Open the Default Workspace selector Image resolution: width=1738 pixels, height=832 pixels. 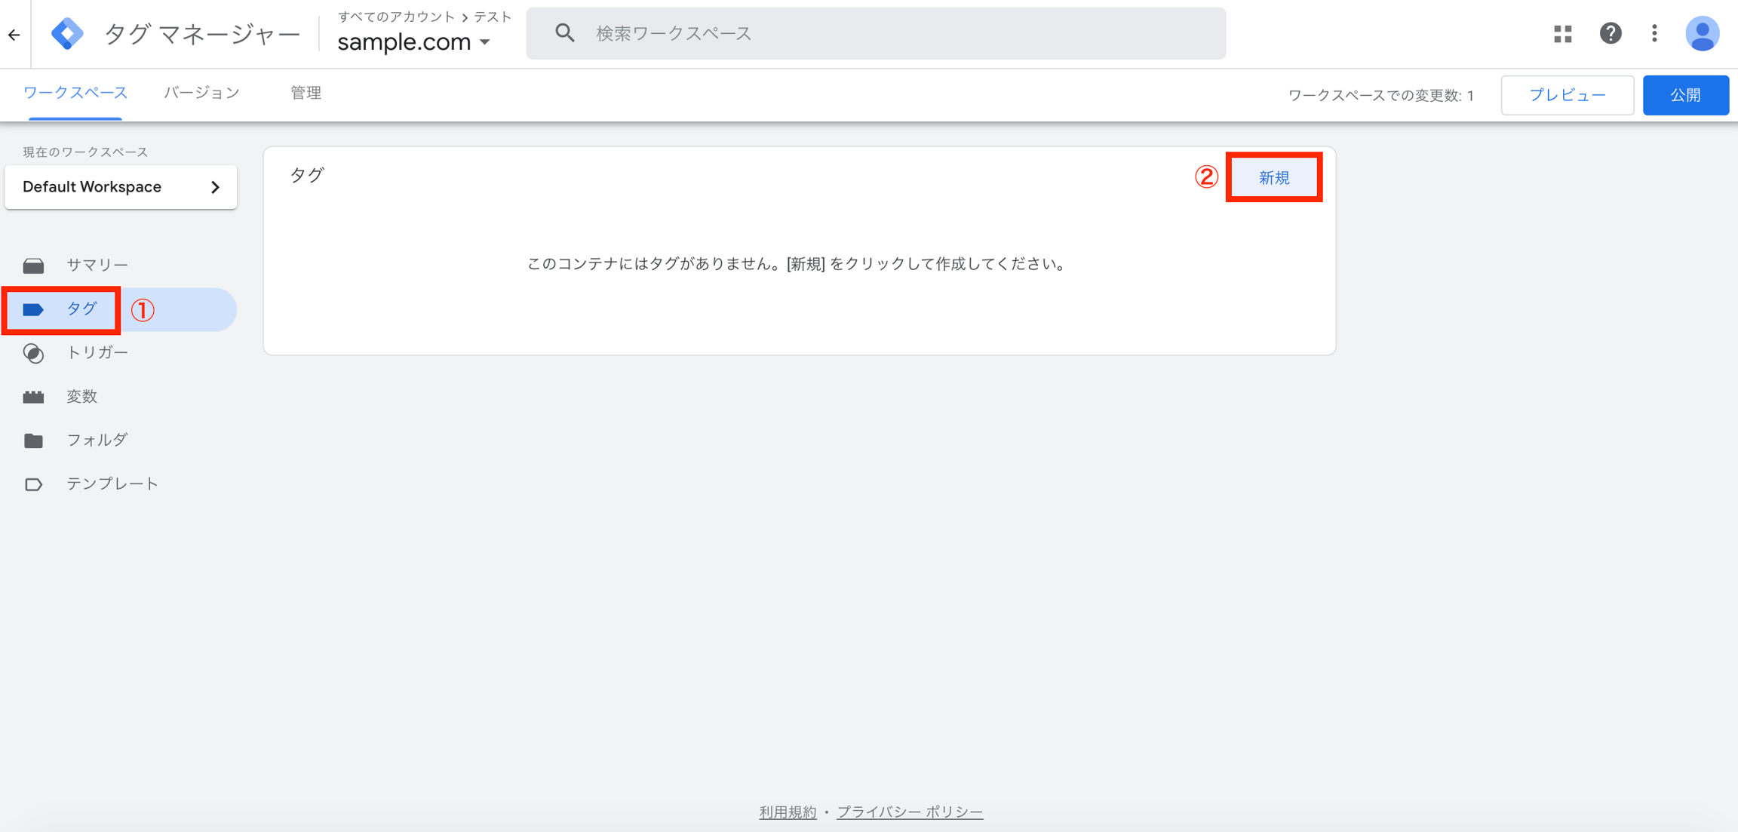[x=121, y=187]
